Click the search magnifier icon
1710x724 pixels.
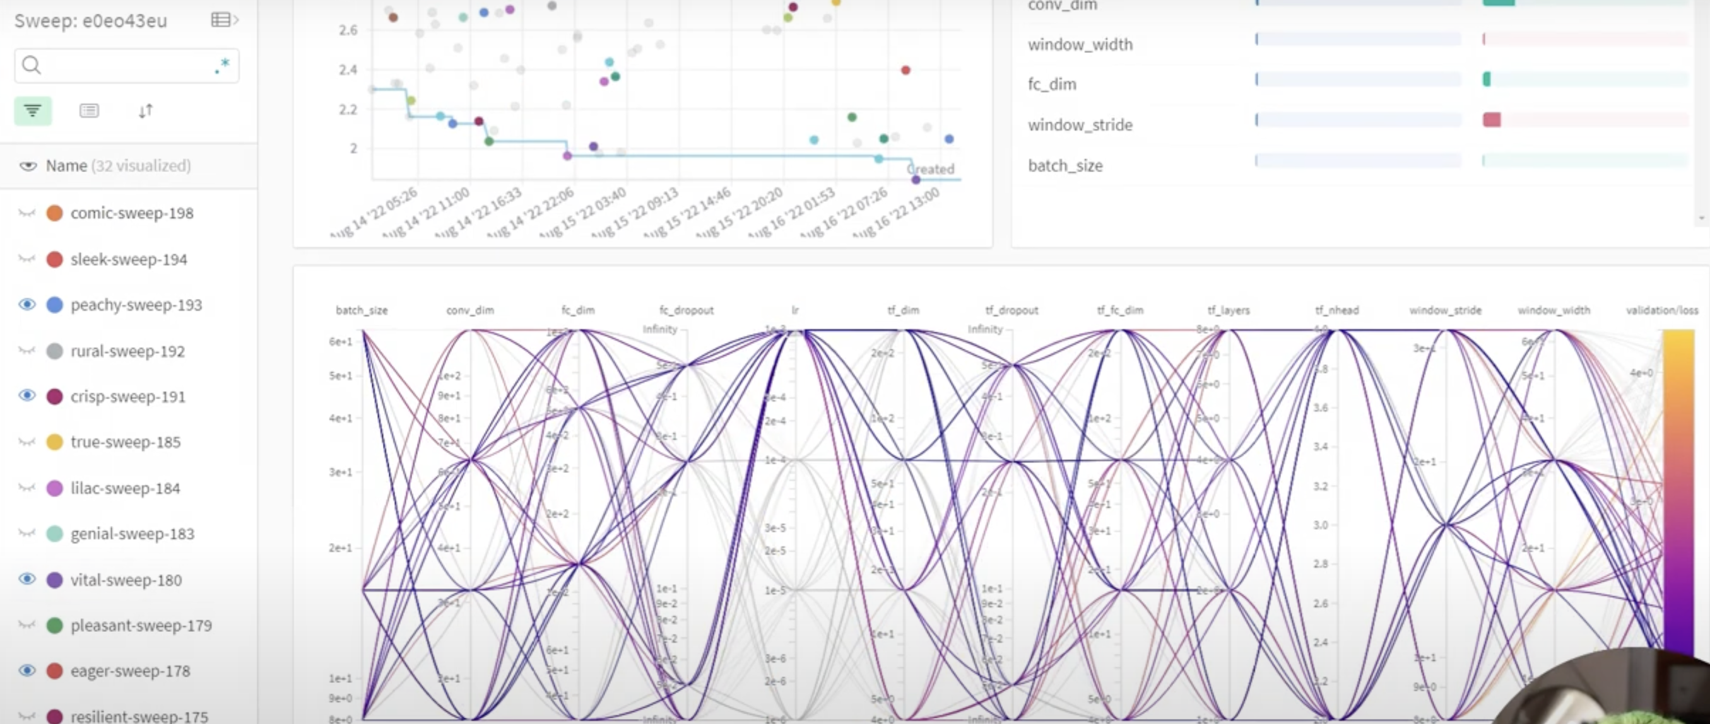(31, 65)
